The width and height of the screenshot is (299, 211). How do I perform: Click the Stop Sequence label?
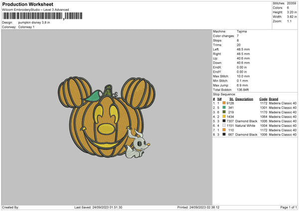click(223, 93)
